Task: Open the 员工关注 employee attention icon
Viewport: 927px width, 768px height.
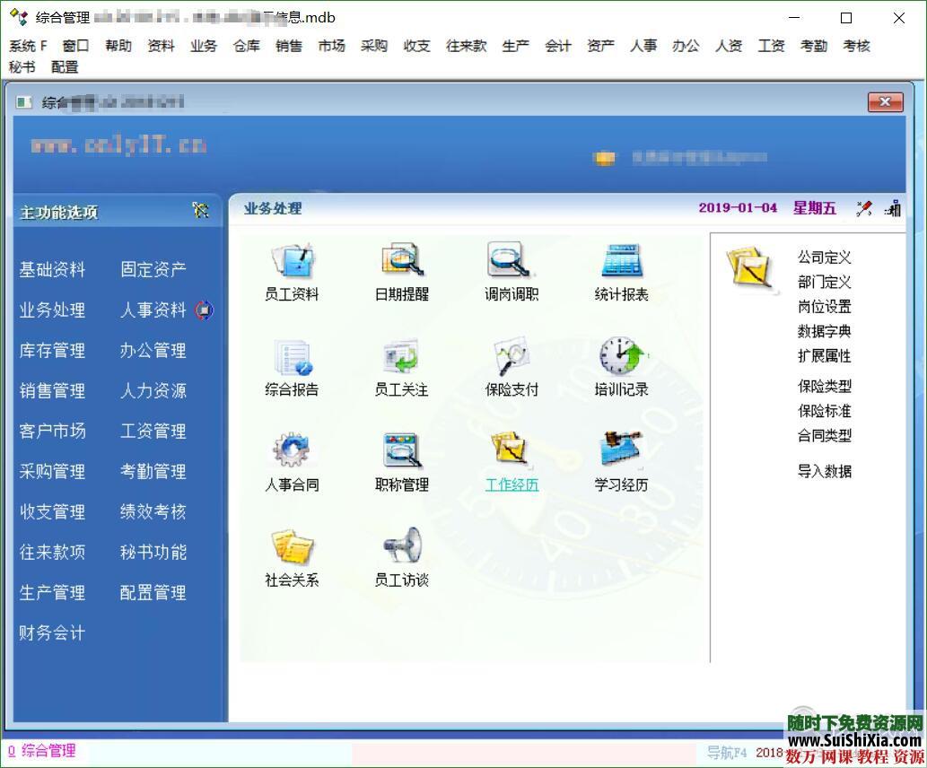Action: pyautogui.click(x=400, y=359)
